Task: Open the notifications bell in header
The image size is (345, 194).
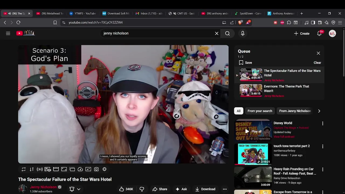Action: 319,33
